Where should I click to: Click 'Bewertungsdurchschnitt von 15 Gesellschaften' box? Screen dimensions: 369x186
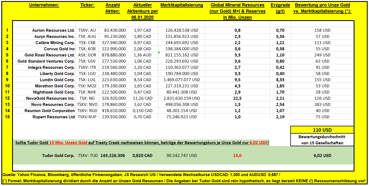tap(322, 140)
